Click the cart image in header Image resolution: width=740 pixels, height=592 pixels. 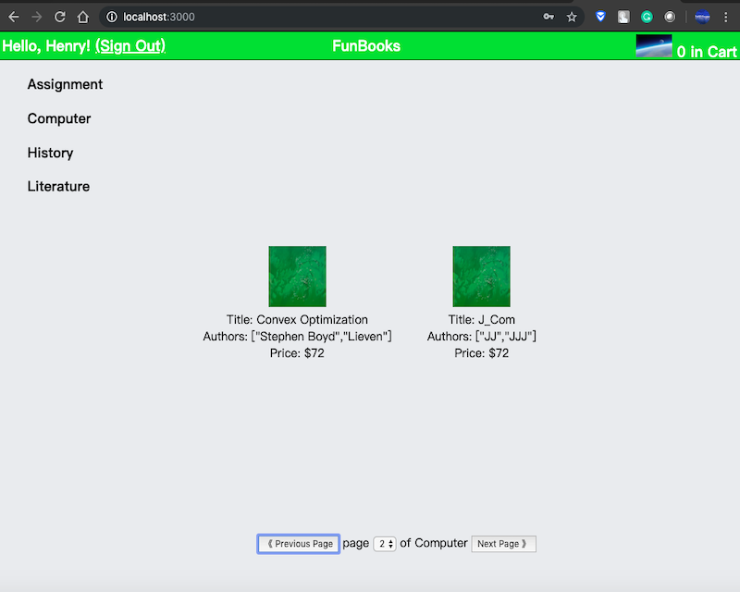click(654, 46)
